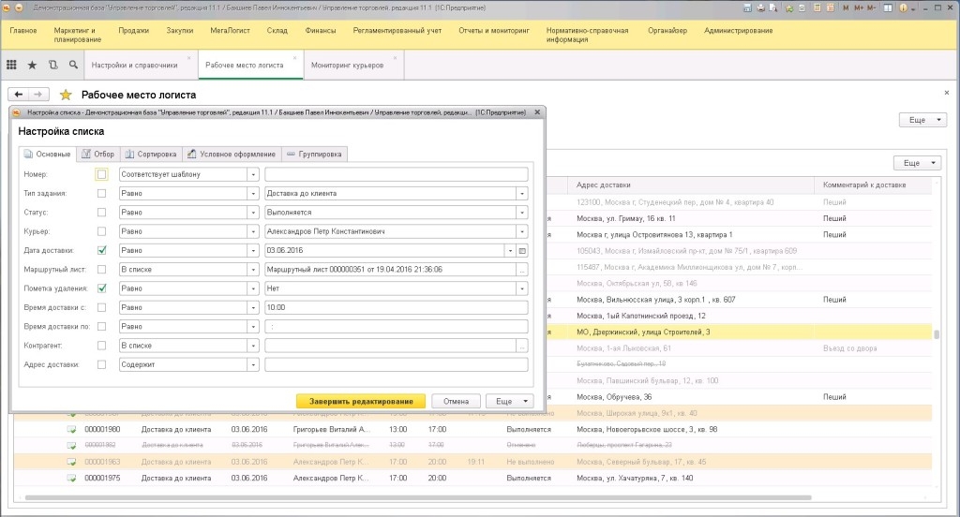
Task: Click the green get-link icon in title bar
Action: pos(789,7)
